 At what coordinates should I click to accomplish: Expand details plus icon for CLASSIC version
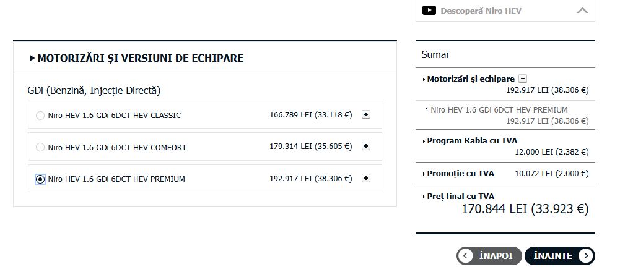[x=366, y=114]
